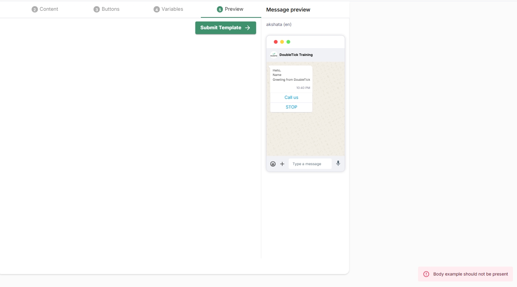Click the plus attachment icon in preview
The width and height of the screenshot is (517, 287).
tap(282, 164)
